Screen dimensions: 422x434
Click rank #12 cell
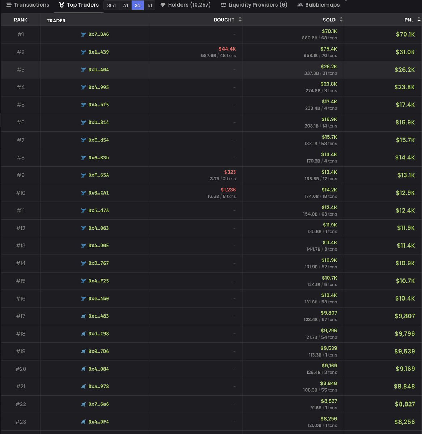click(21, 228)
